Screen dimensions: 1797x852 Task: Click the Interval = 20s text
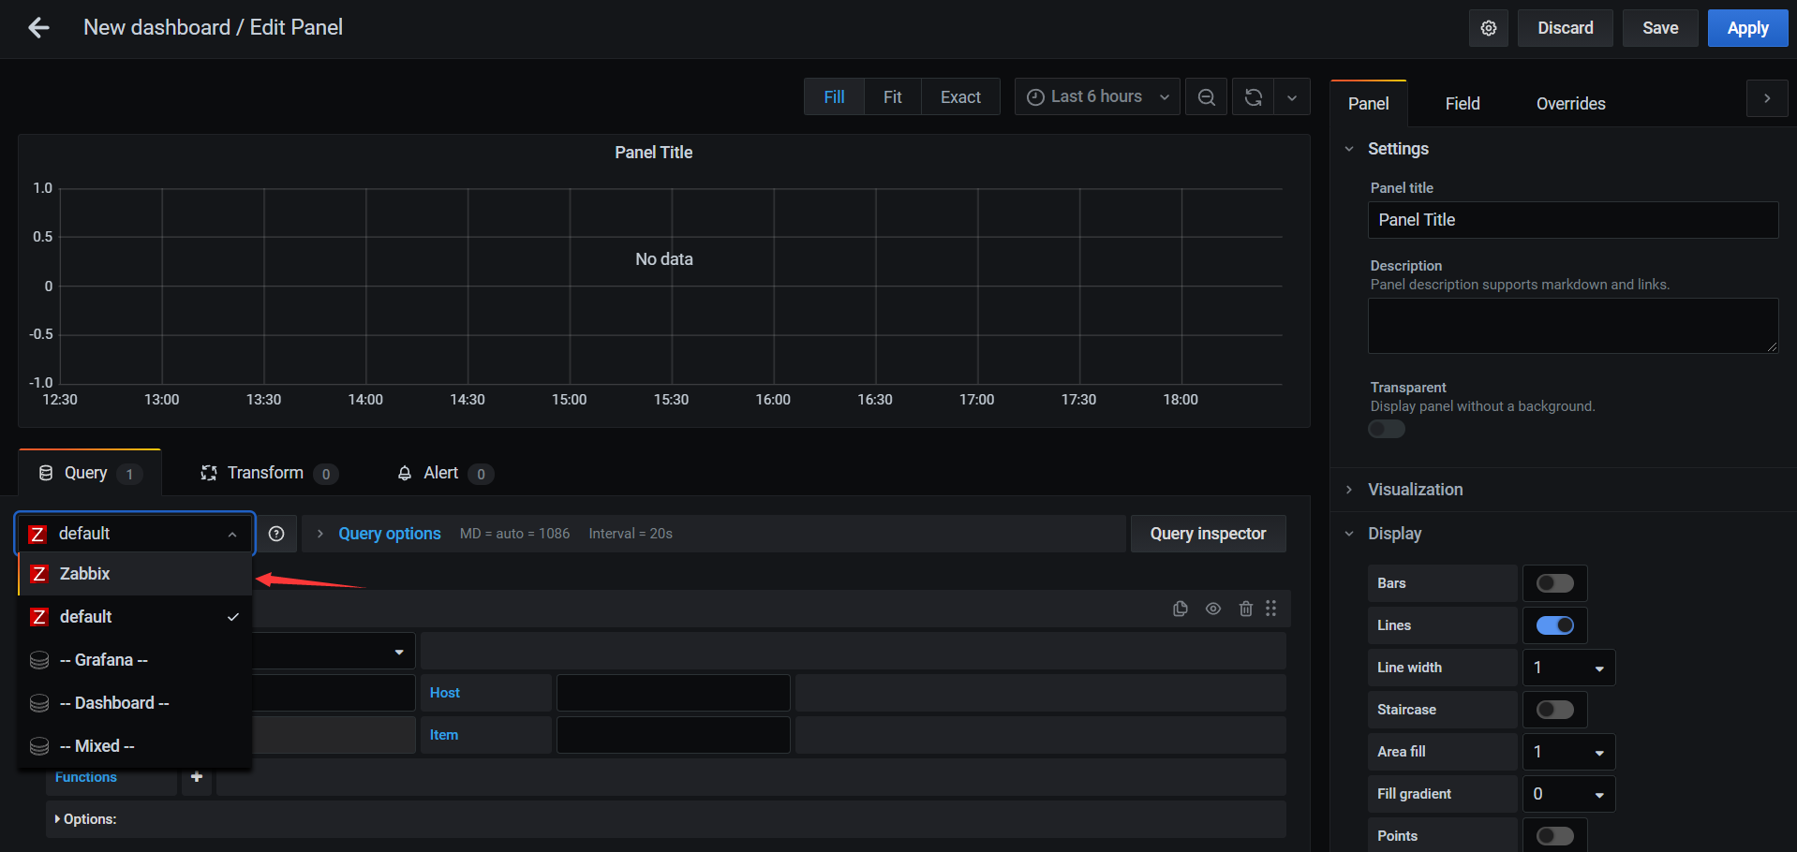[x=631, y=534]
